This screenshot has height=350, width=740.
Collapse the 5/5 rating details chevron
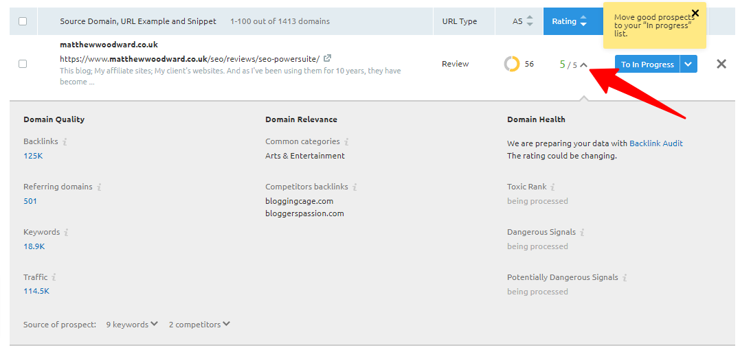tap(584, 65)
